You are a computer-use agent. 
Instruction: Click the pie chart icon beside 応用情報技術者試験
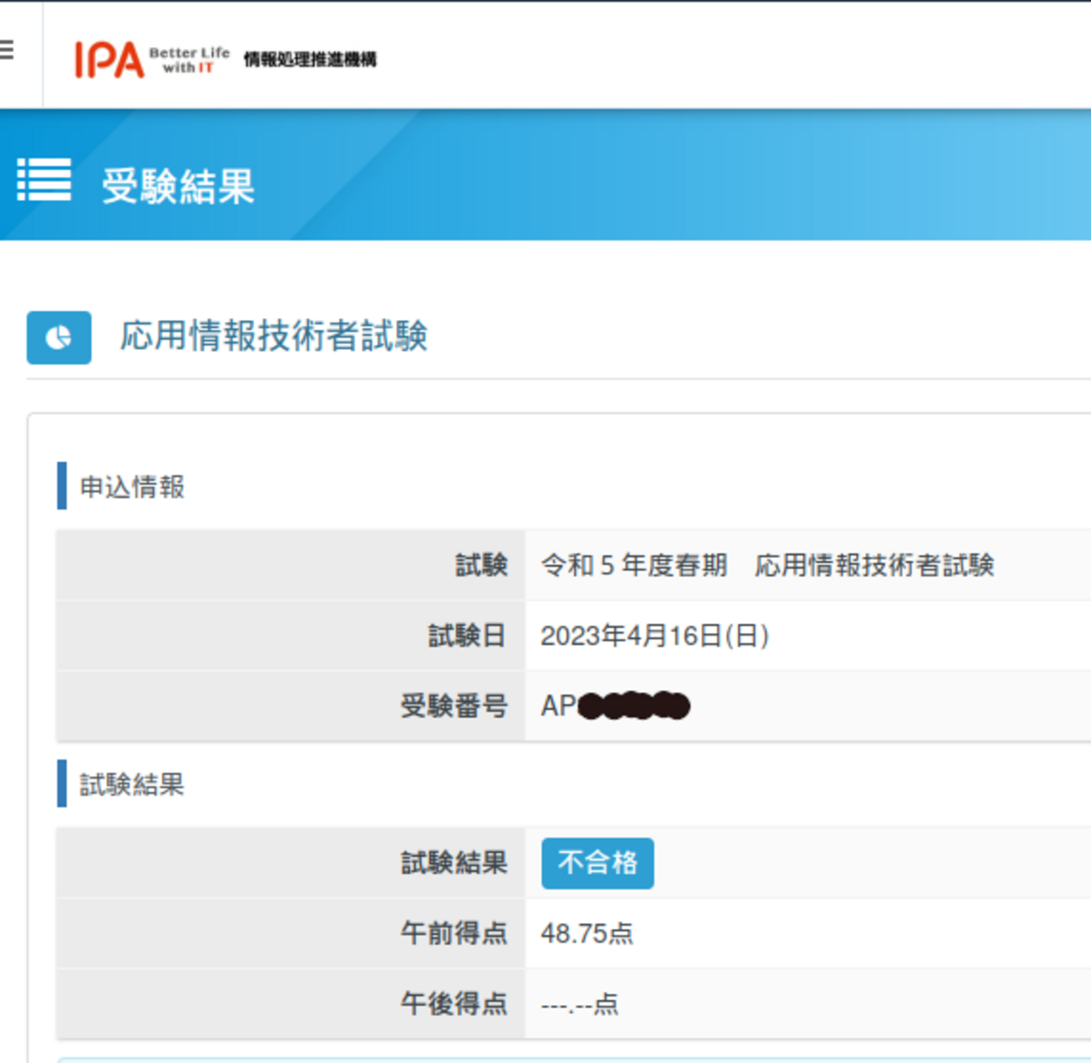click(59, 338)
